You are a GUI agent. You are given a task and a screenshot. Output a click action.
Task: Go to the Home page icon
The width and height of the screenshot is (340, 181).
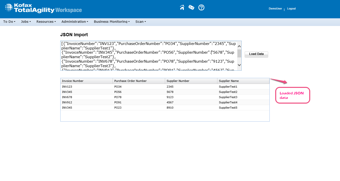[182, 7]
